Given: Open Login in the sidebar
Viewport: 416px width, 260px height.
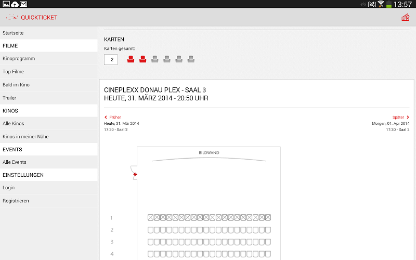Looking at the screenshot, I should tap(49, 188).
